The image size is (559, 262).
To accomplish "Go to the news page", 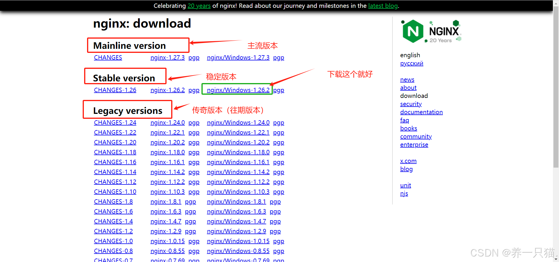I will pos(407,80).
